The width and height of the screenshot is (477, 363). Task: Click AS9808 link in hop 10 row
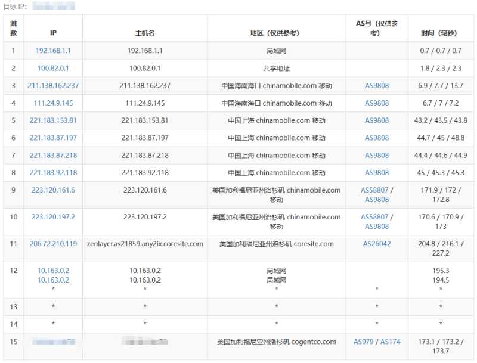pyautogui.click(x=377, y=227)
